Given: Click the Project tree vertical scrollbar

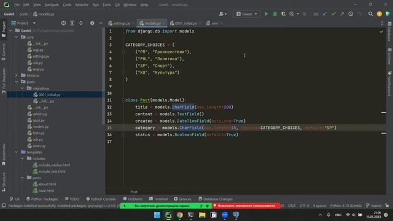Looking at the screenshot, I should (x=104, y=75).
